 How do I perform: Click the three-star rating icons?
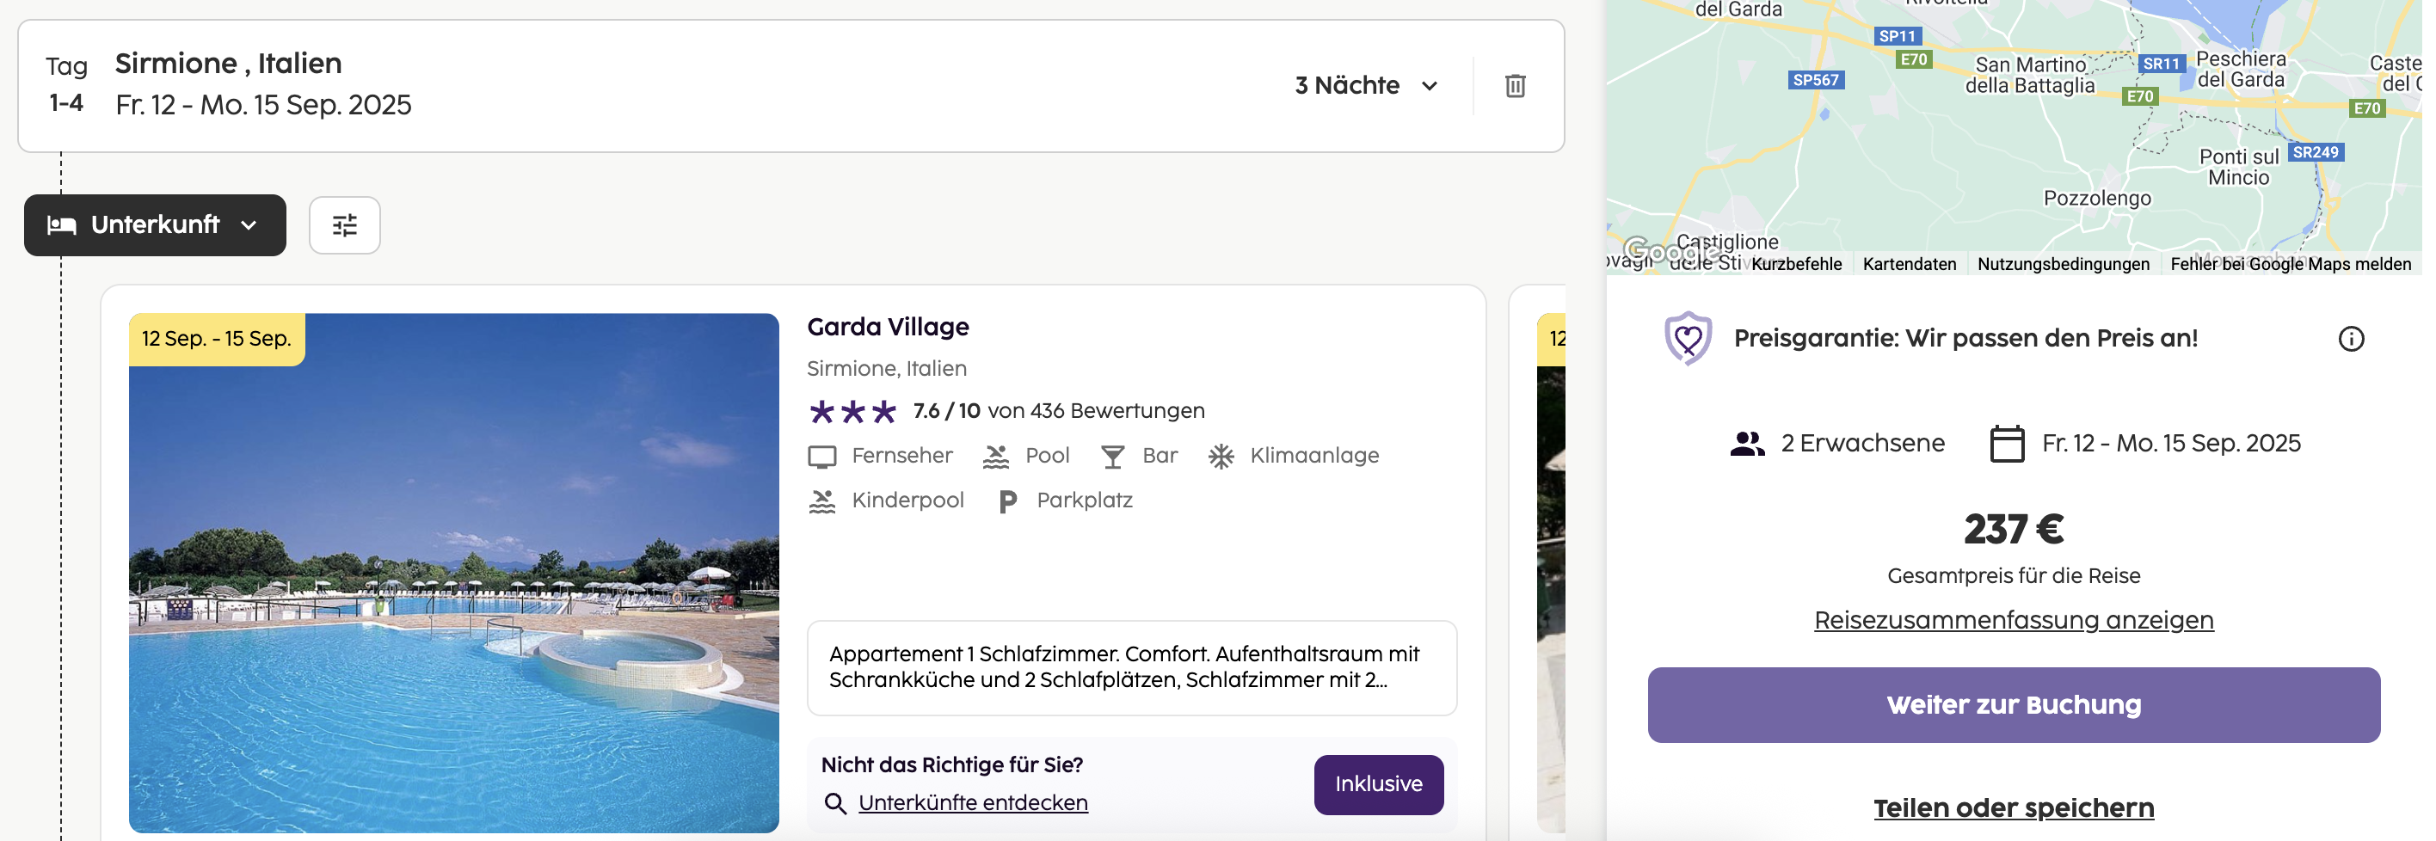852,411
